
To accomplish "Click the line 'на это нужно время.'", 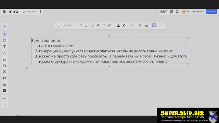I will 57,46.
